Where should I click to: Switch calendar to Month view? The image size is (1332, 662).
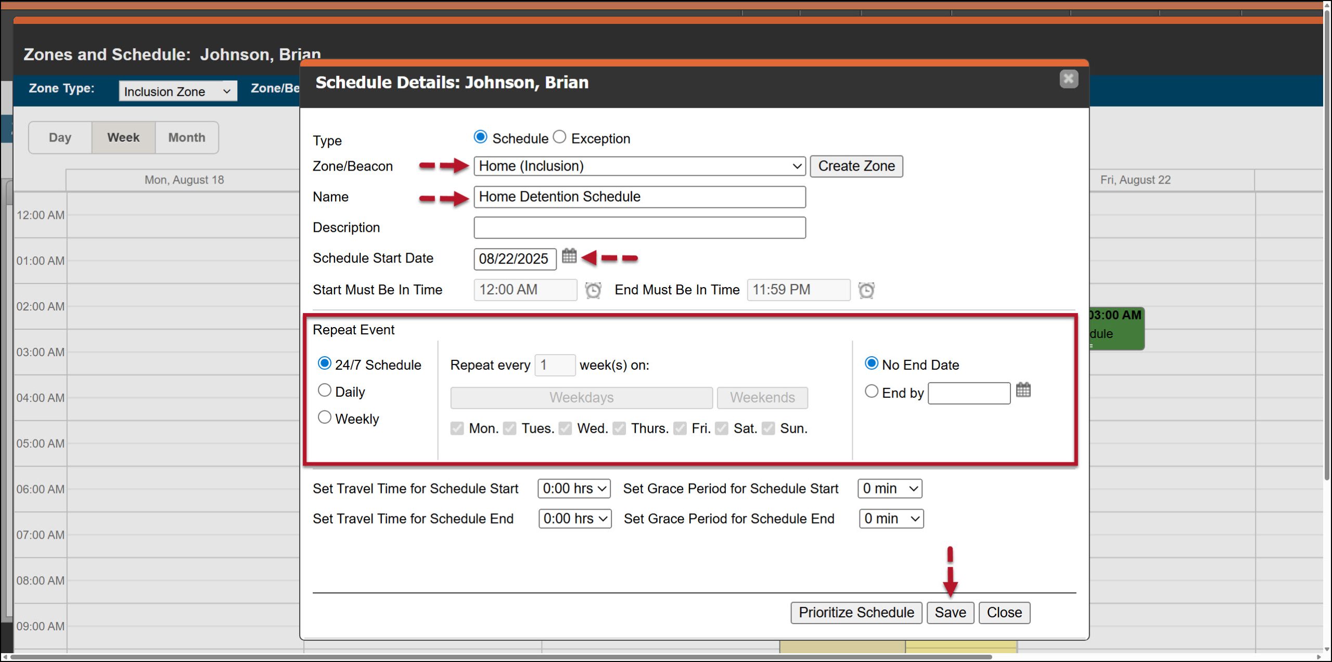click(186, 138)
